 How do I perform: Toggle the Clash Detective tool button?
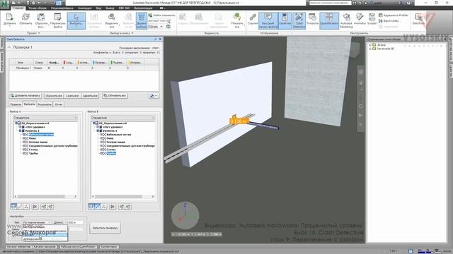click(299, 20)
